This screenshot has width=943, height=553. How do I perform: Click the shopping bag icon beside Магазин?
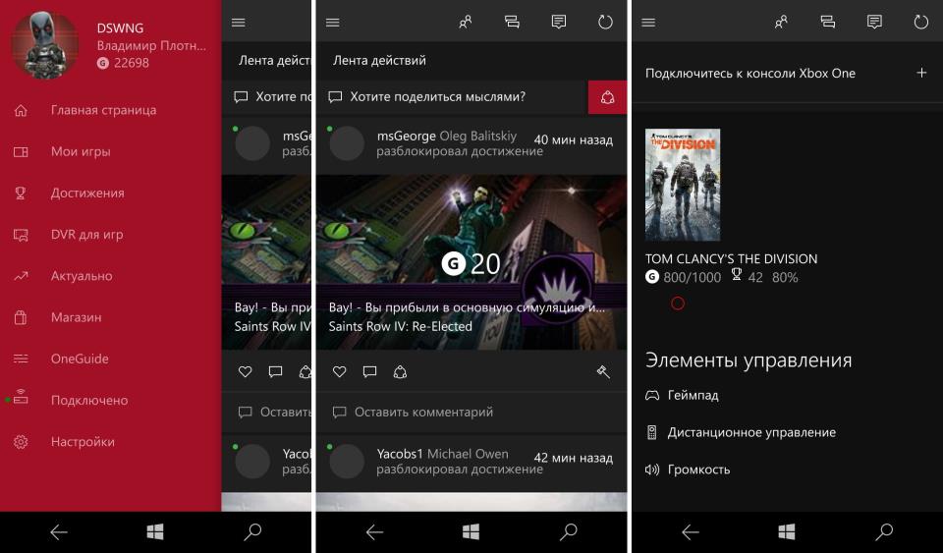tap(21, 317)
